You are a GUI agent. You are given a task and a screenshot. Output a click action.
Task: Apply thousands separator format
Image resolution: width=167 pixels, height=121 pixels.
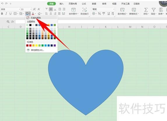pos(104,13)
